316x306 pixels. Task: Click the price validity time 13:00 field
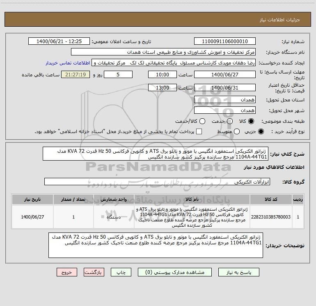tap(163, 87)
